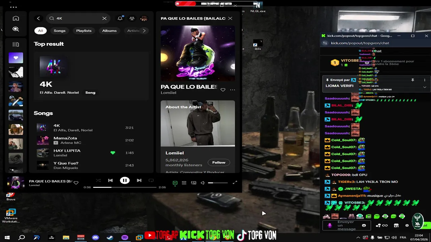Open Lomiiel artist link under the song title
This screenshot has width=431, height=242.
pyautogui.click(x=168, y=93)
